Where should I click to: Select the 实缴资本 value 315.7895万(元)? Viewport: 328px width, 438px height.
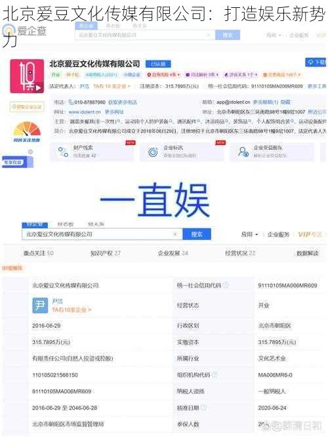tap(277, 342)
